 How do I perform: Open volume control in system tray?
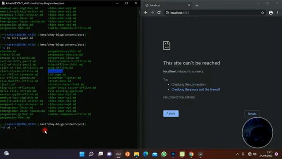pos(255,154)
